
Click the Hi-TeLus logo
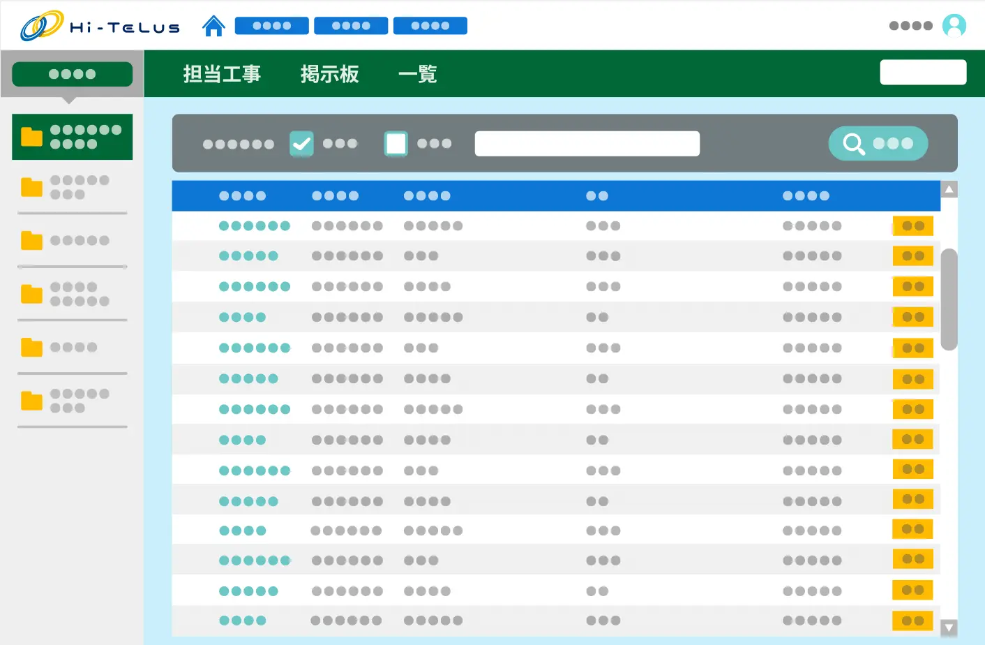[x=100, y=26]
